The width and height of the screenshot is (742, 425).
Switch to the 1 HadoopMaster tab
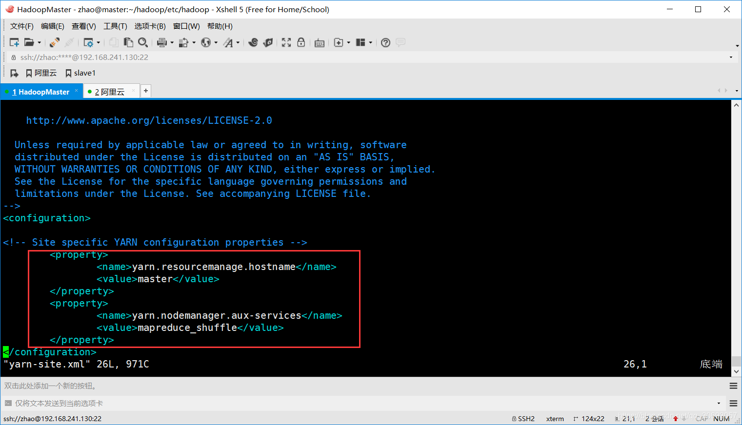tap(41, 92)
